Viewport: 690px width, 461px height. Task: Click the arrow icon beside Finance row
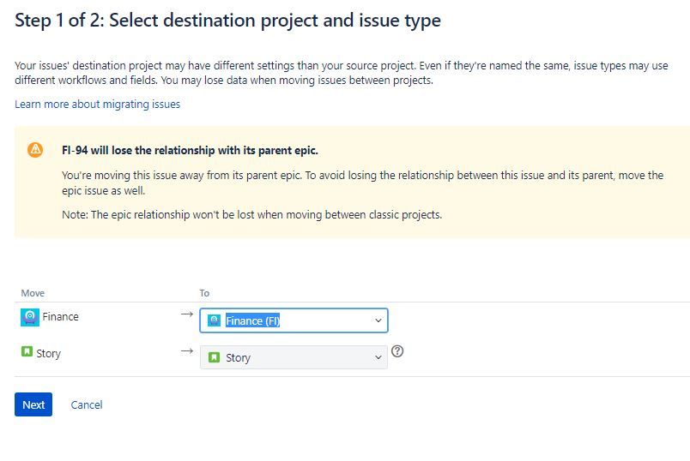(187, 314)
